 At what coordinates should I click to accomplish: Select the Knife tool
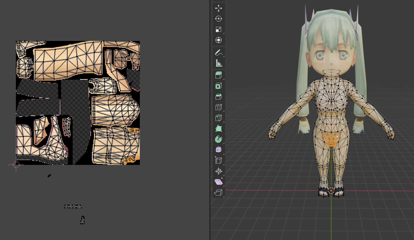[219, 118]
